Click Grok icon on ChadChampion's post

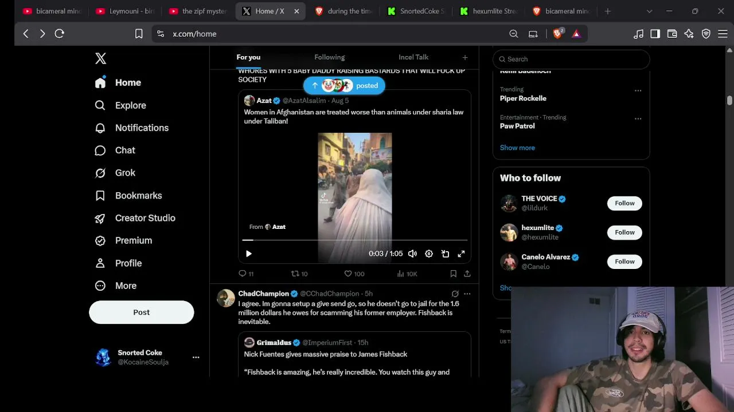455,294
